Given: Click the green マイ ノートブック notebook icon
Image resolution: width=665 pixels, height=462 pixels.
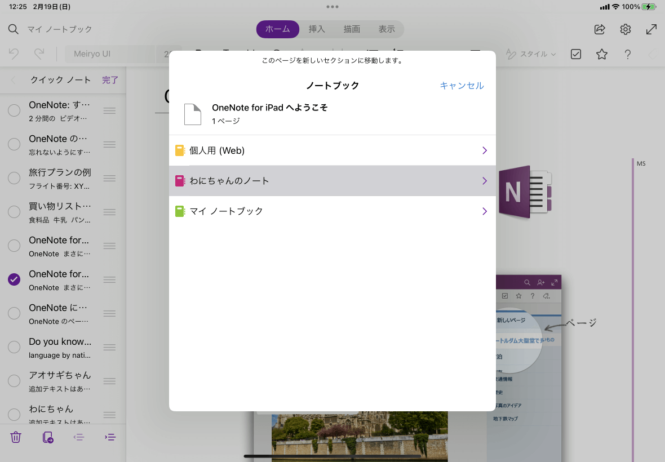Looking at the screenshot, I should [180, 211].
